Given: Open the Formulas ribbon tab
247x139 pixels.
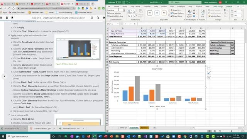Looking at the screenshot, I should tap(147, 7).
